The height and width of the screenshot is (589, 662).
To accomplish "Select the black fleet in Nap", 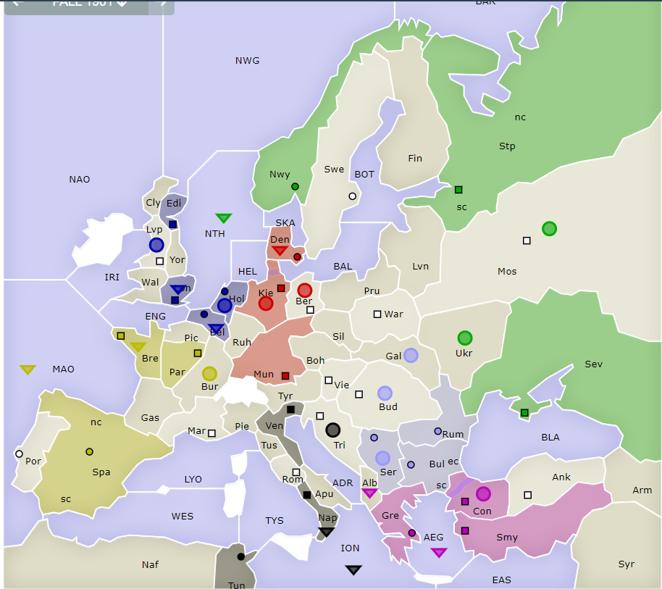I will 327,532.
